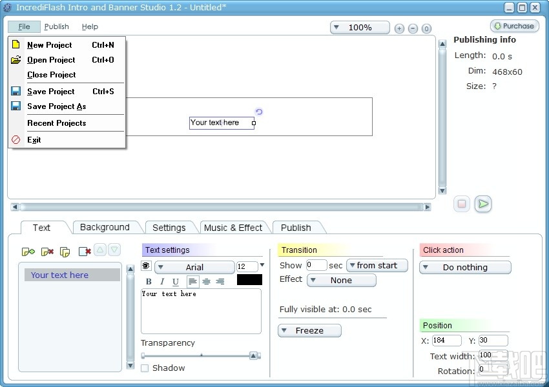Click the Purchase button
Screen dimensions: 549x387
coord(514,26)
